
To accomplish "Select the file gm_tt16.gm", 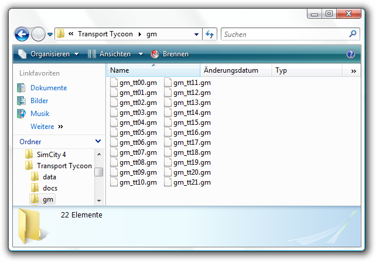I will click(192, 132).
